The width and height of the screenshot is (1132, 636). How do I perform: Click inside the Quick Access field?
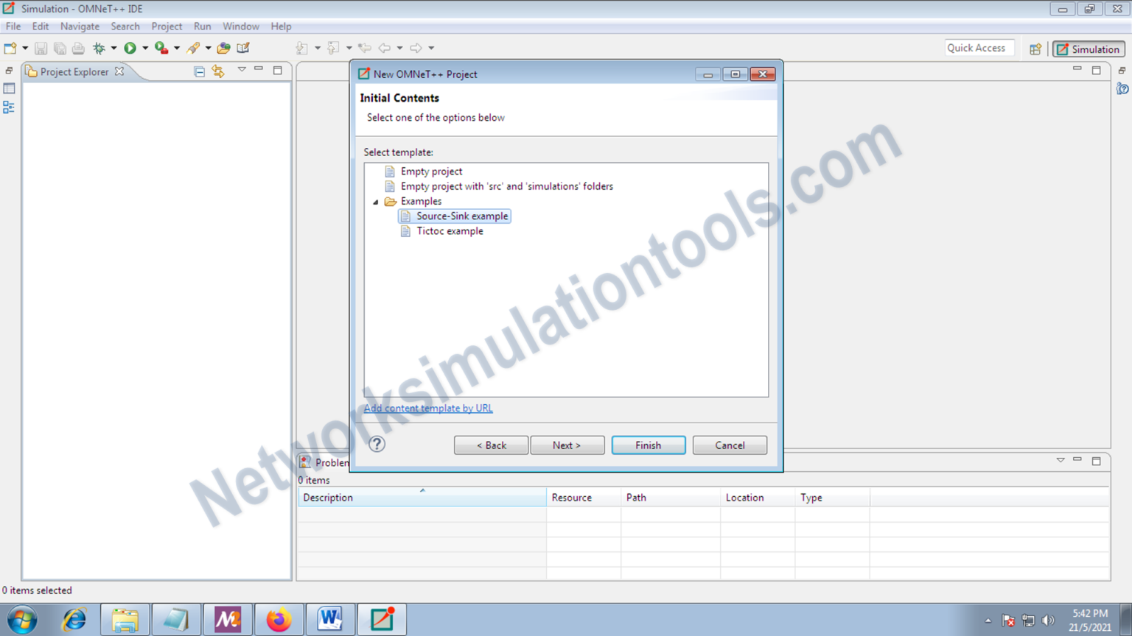[979, 47]
